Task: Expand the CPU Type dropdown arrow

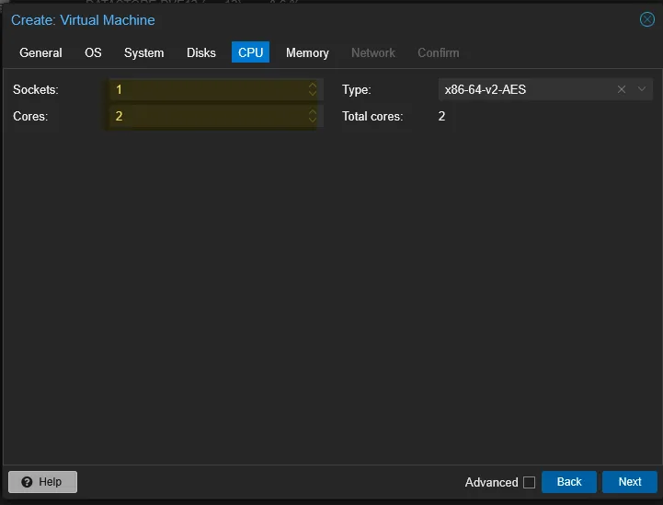Action: (643, 89)
